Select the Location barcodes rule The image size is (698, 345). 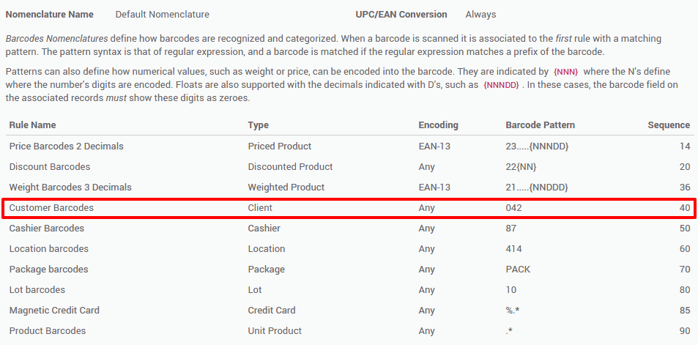point(349,248)
